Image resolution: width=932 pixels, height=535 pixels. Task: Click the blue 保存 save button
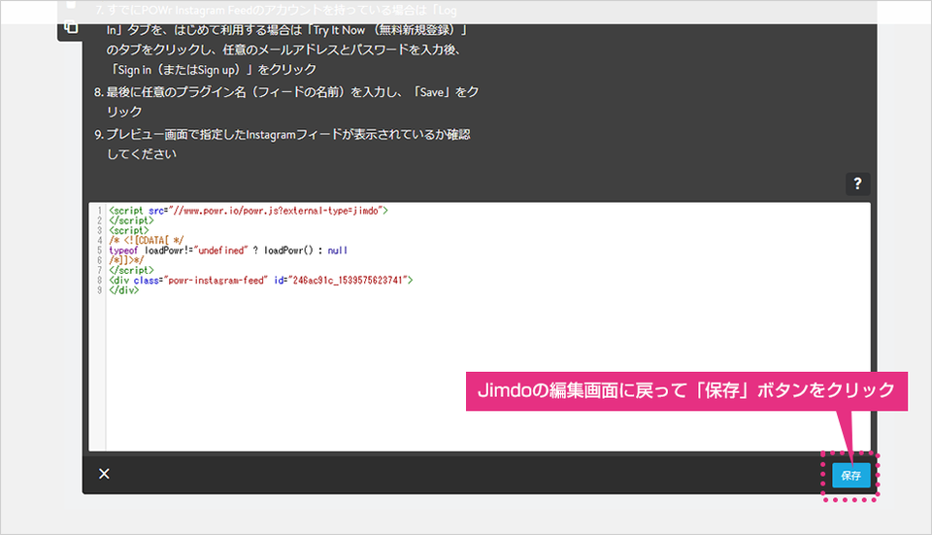tap(850, 476)
